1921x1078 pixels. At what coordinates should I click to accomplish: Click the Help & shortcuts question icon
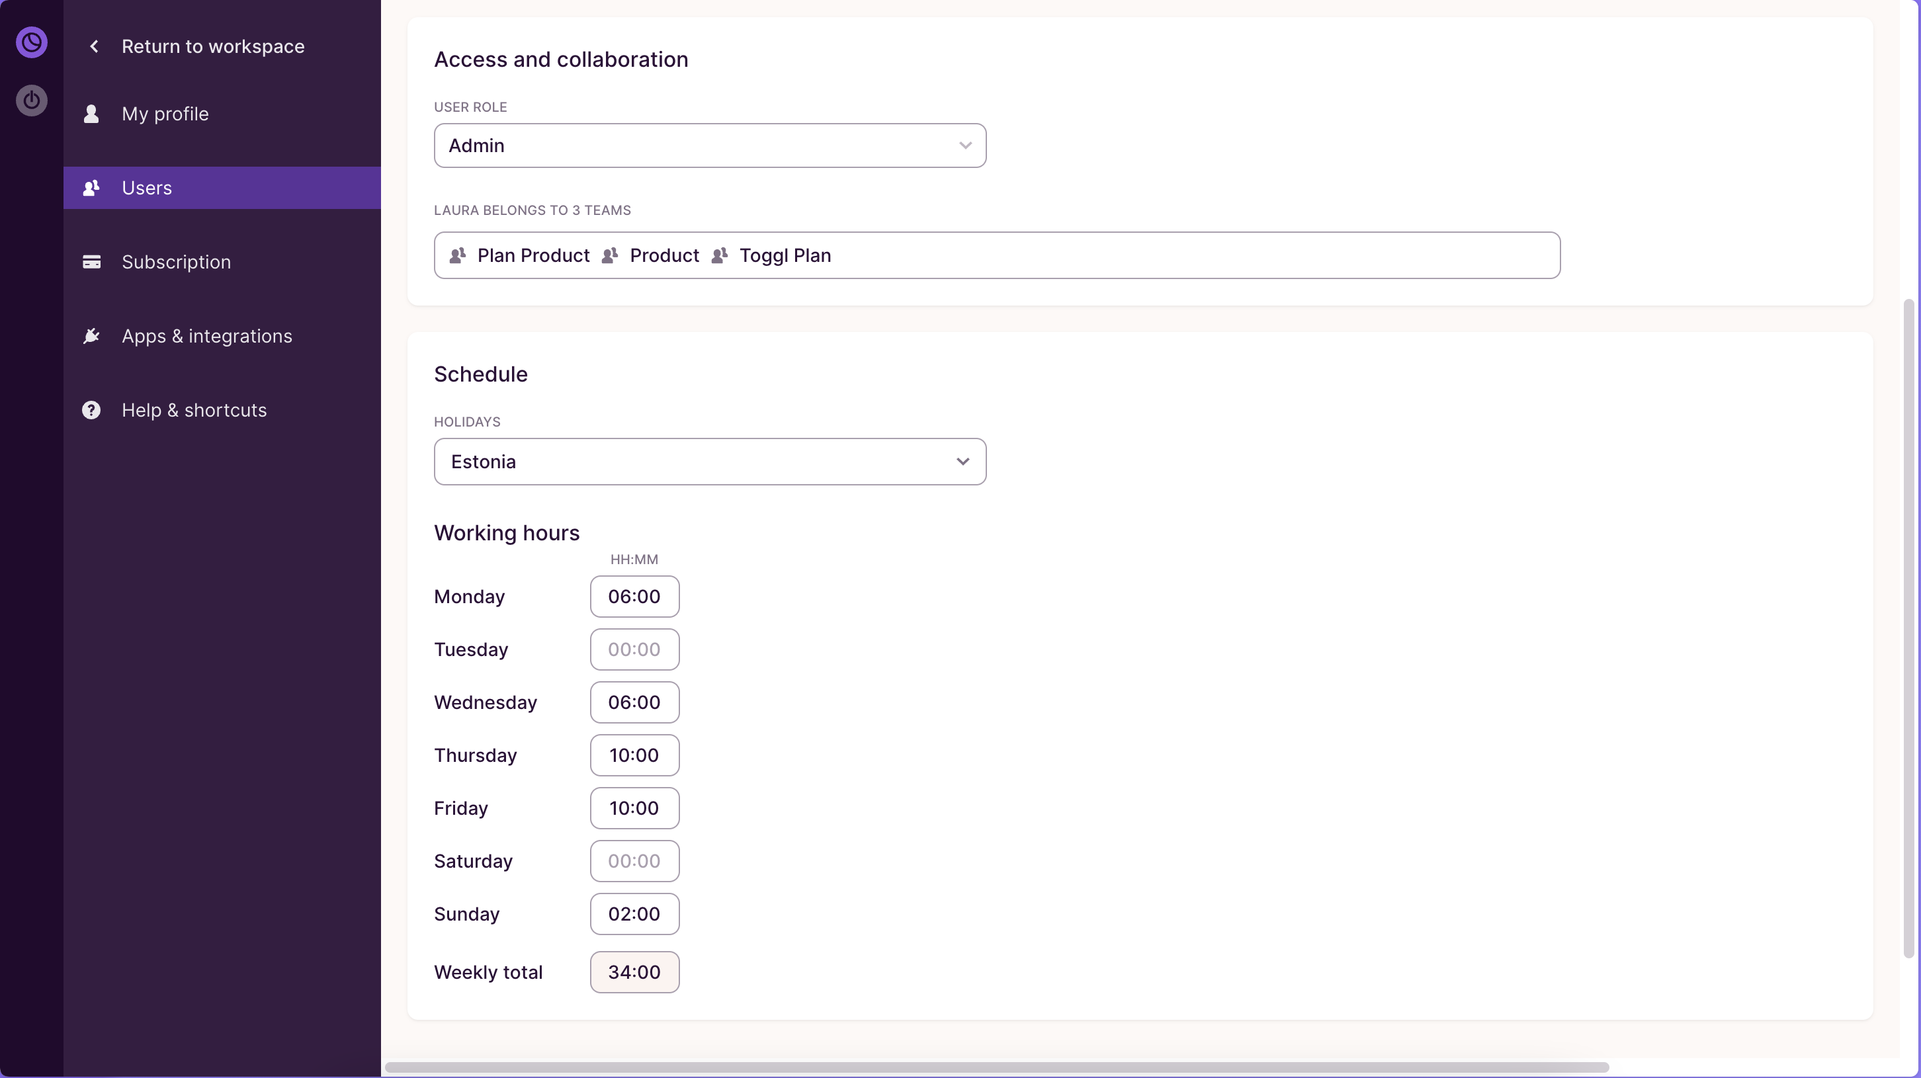click(91, 410)
